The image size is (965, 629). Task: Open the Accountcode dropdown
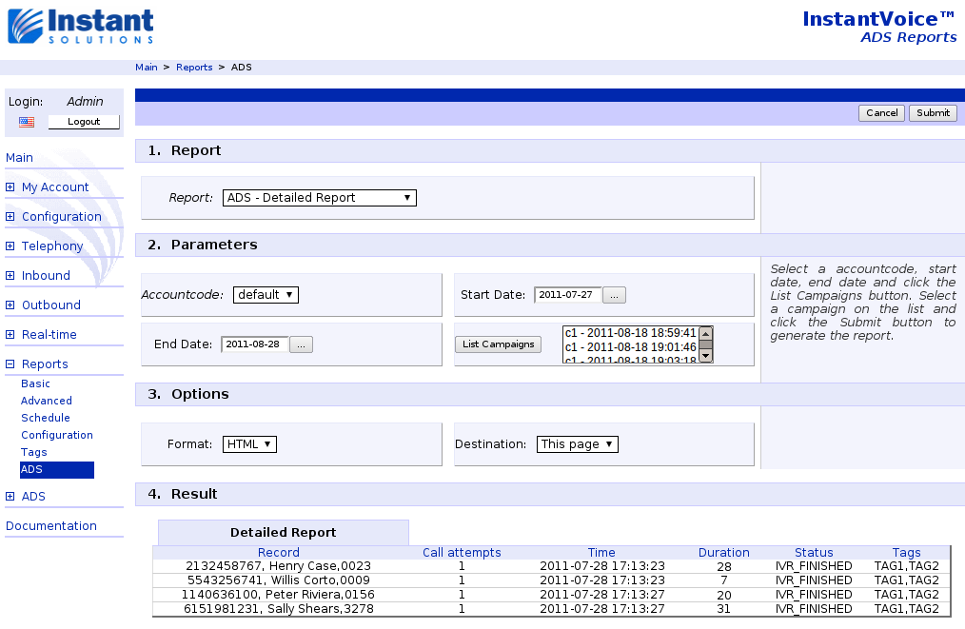tap(266, 295)
